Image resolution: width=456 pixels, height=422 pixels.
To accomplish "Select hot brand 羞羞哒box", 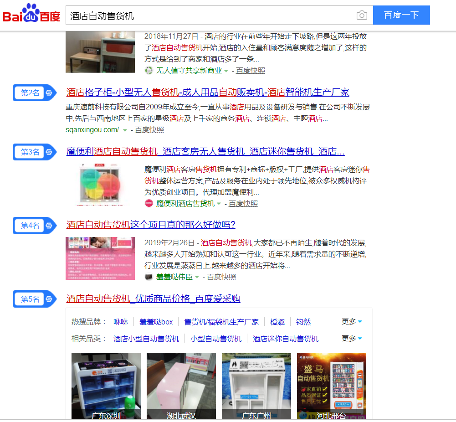I will pos(156,322).
